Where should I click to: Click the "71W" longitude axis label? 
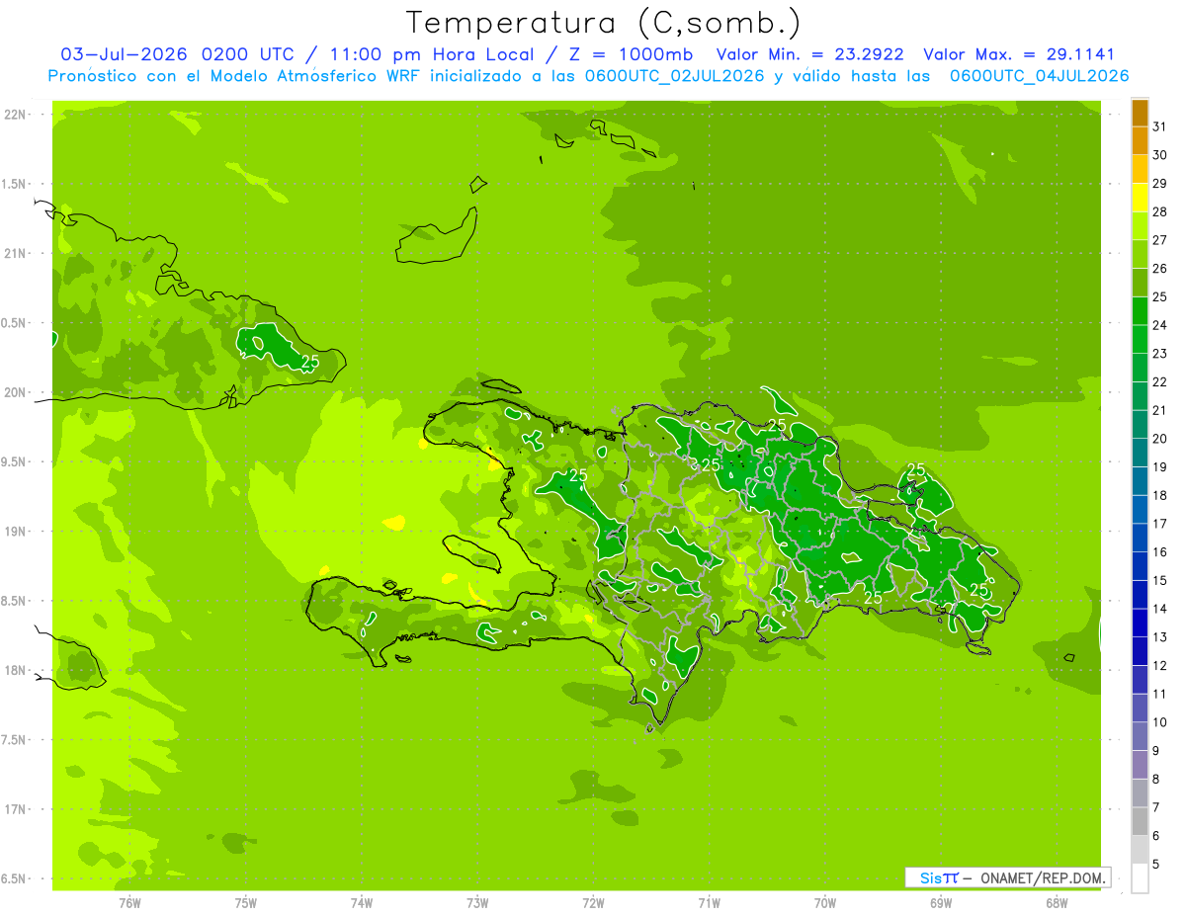tap(709, 903)
